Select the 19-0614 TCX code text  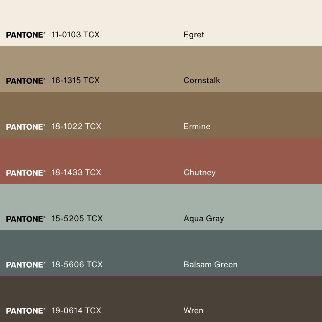click(x=76, y=311)
